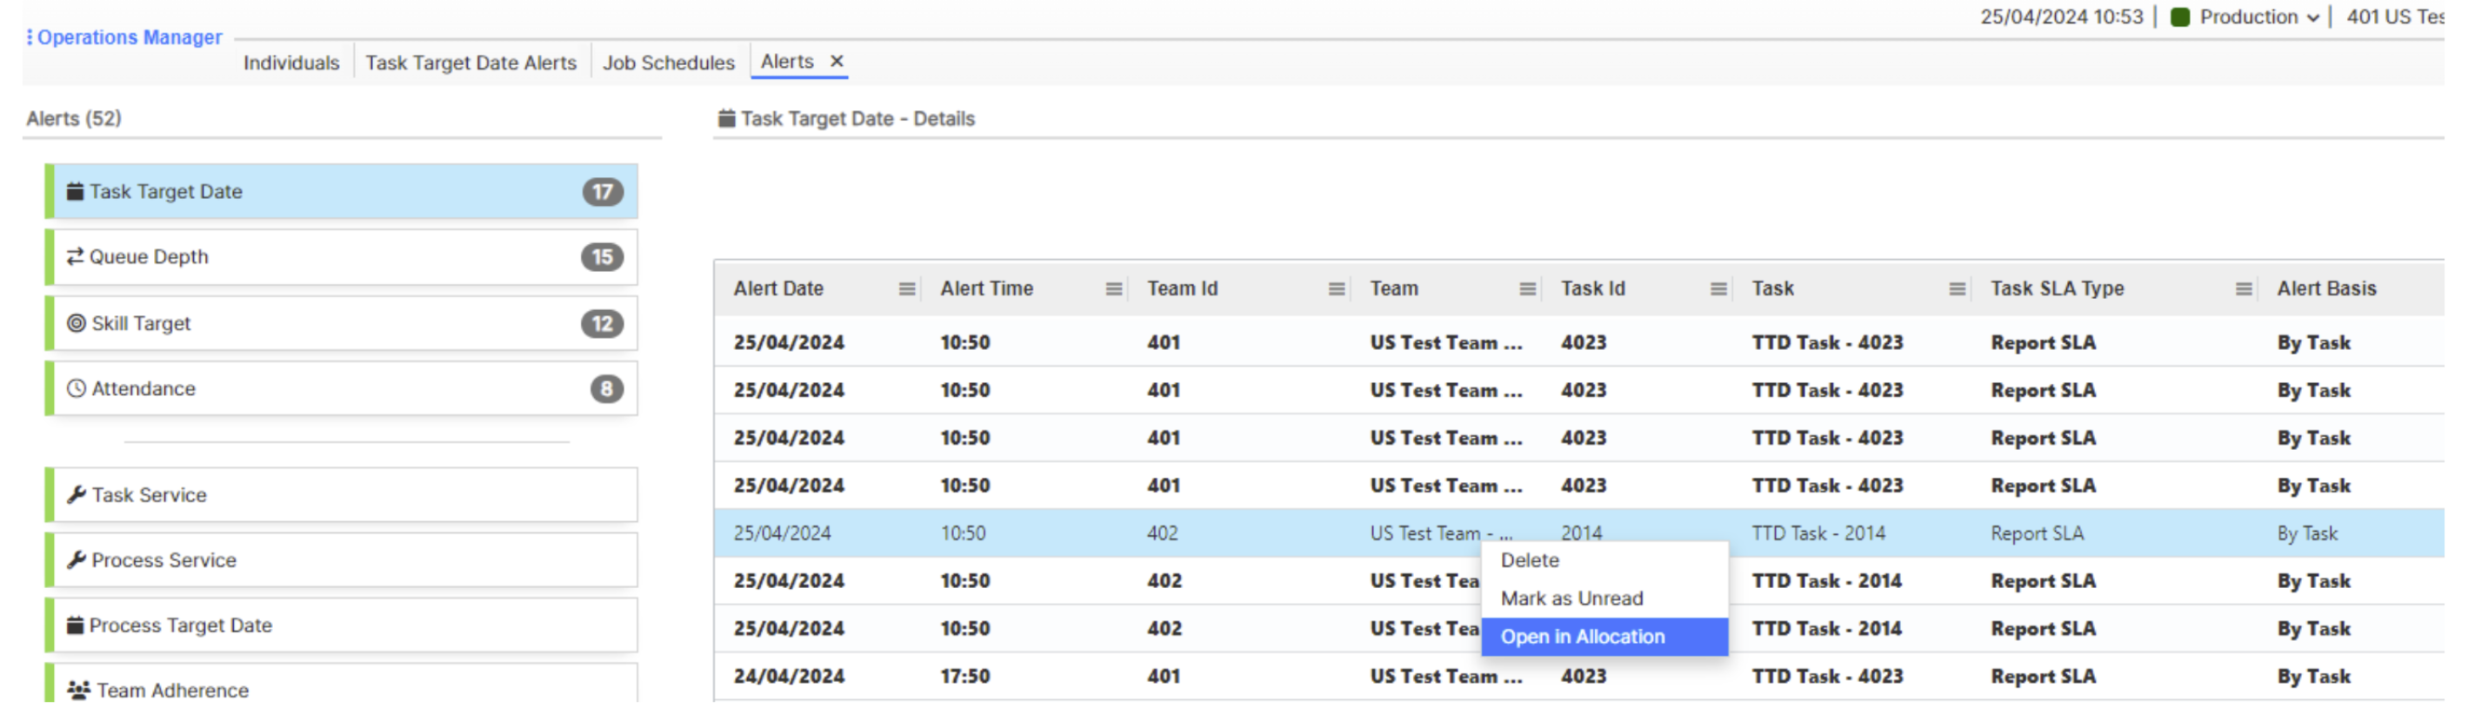Select Process Target Date alert category

342,625
